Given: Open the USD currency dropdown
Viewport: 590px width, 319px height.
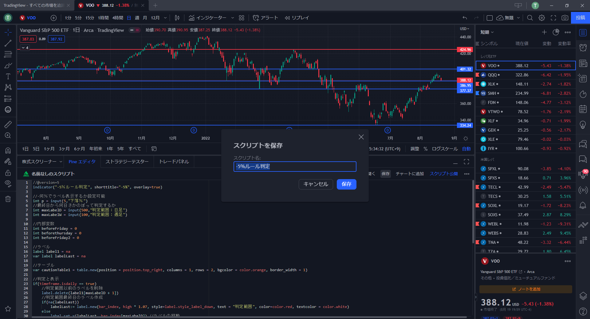Looking at the screenshot, I should click(464, 29).
